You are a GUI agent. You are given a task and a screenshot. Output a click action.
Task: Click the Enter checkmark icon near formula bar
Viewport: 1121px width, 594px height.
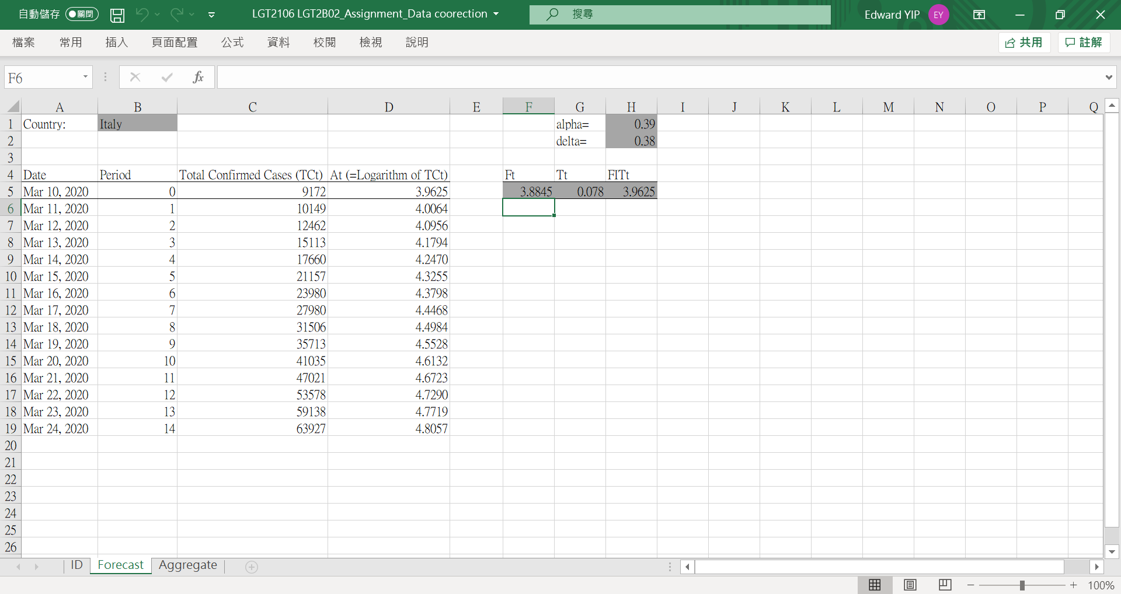click(x=166, y=76)
